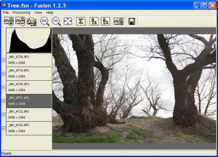Click the tree icon labeled 2
218x157 pixels.
tap(105, 21)
